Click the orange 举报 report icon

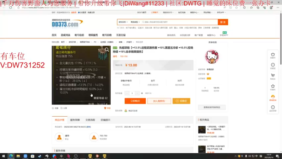tap(107, 108)
